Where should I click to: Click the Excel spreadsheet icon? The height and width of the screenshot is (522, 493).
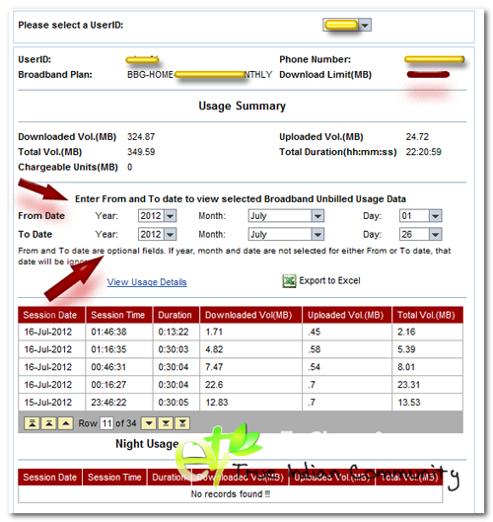coord(289,281)
